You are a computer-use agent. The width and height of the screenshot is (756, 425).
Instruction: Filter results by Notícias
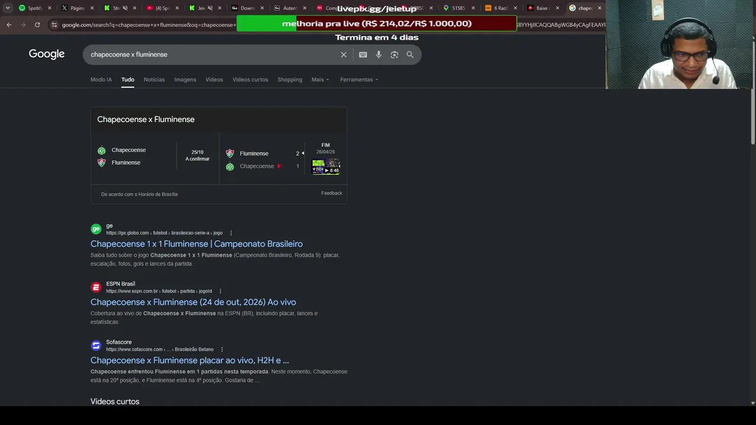(x=154, y=80)
